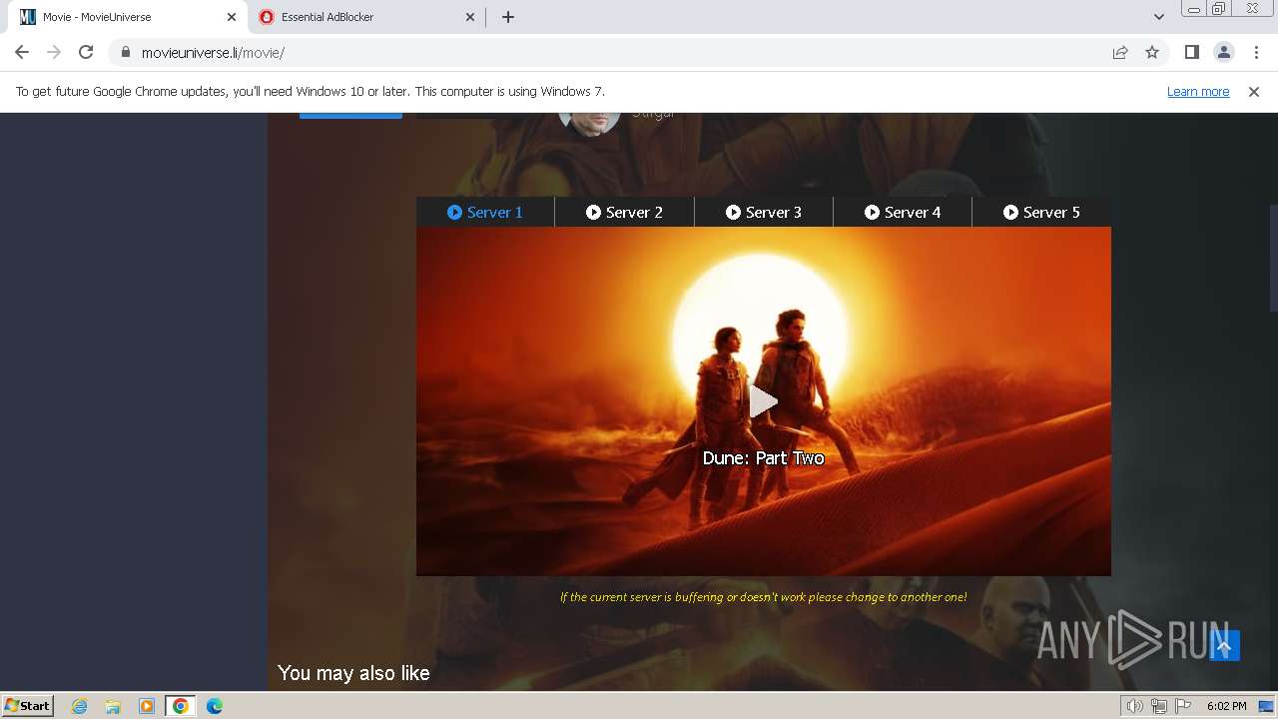Go back in browser history
The image size is (1278, 719).
point(22,53)
